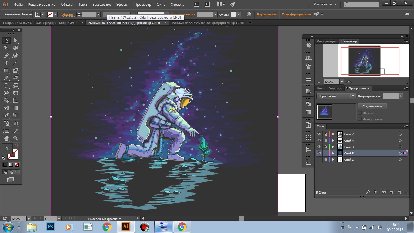Open the Brushes panel from the dock
Screen dimensions: 414x233
(x=308, y=67)
